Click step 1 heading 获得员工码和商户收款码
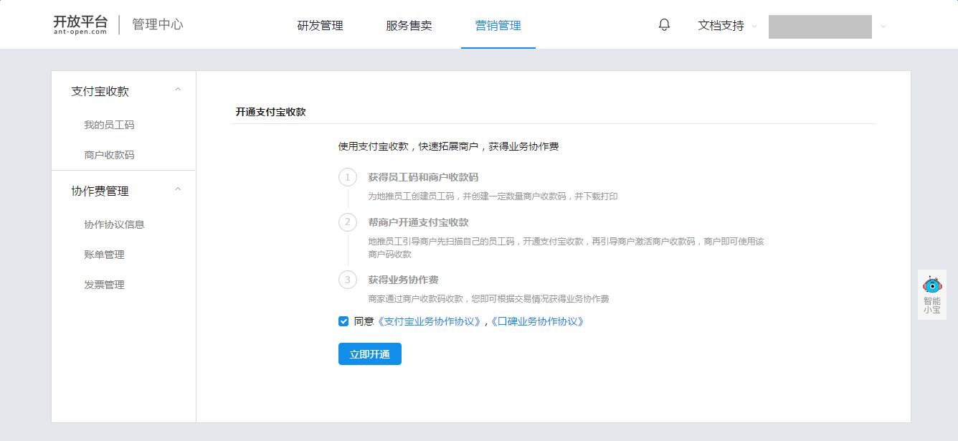Viewport: 958px width, 441px height. pos(423,177)
